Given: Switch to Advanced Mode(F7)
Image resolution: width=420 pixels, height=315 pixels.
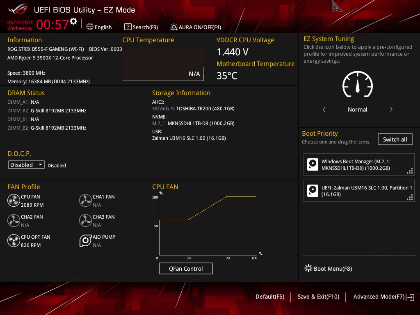Looking at the screenshot, I should tap(379, 297).
